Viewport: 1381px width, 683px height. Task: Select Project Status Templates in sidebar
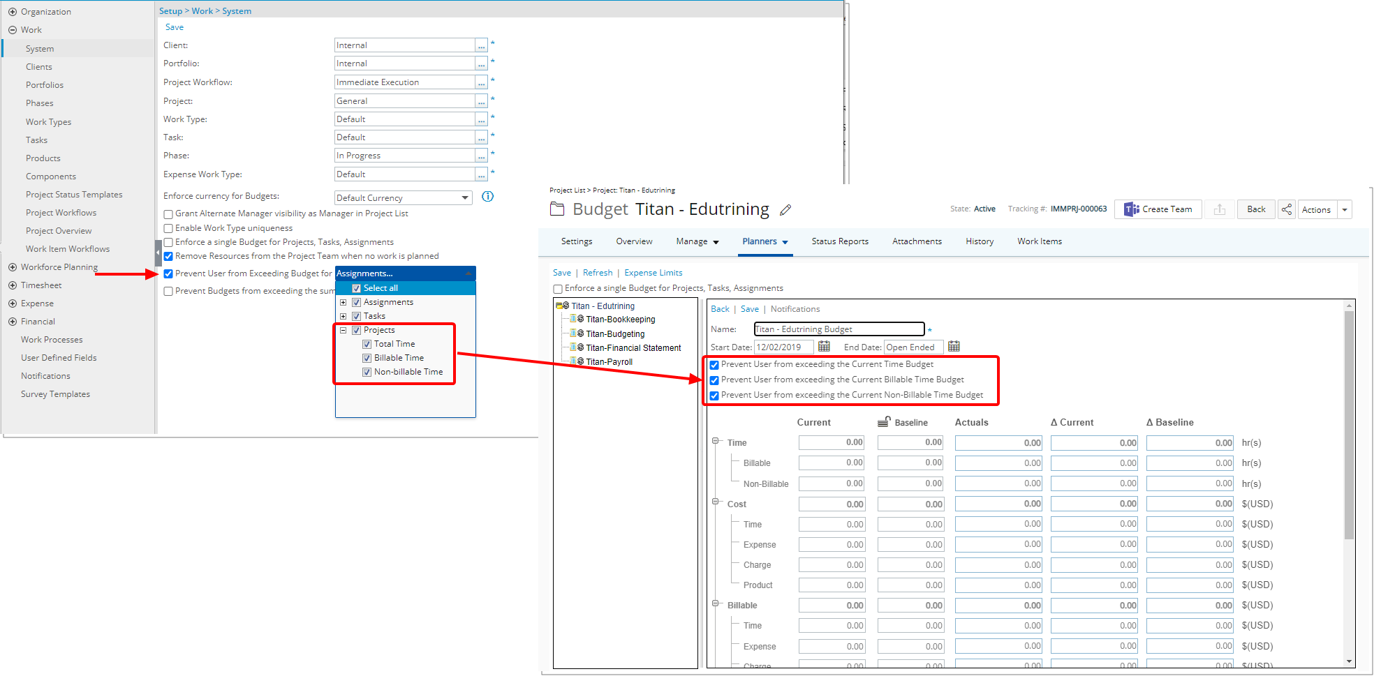[74, 195]
